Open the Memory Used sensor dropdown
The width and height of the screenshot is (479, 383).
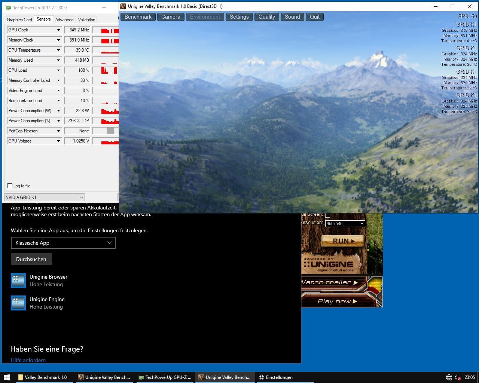pyautogui.click(x=58, y=60)
